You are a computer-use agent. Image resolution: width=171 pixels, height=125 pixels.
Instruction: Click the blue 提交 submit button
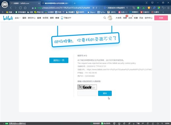coord(105,93)
